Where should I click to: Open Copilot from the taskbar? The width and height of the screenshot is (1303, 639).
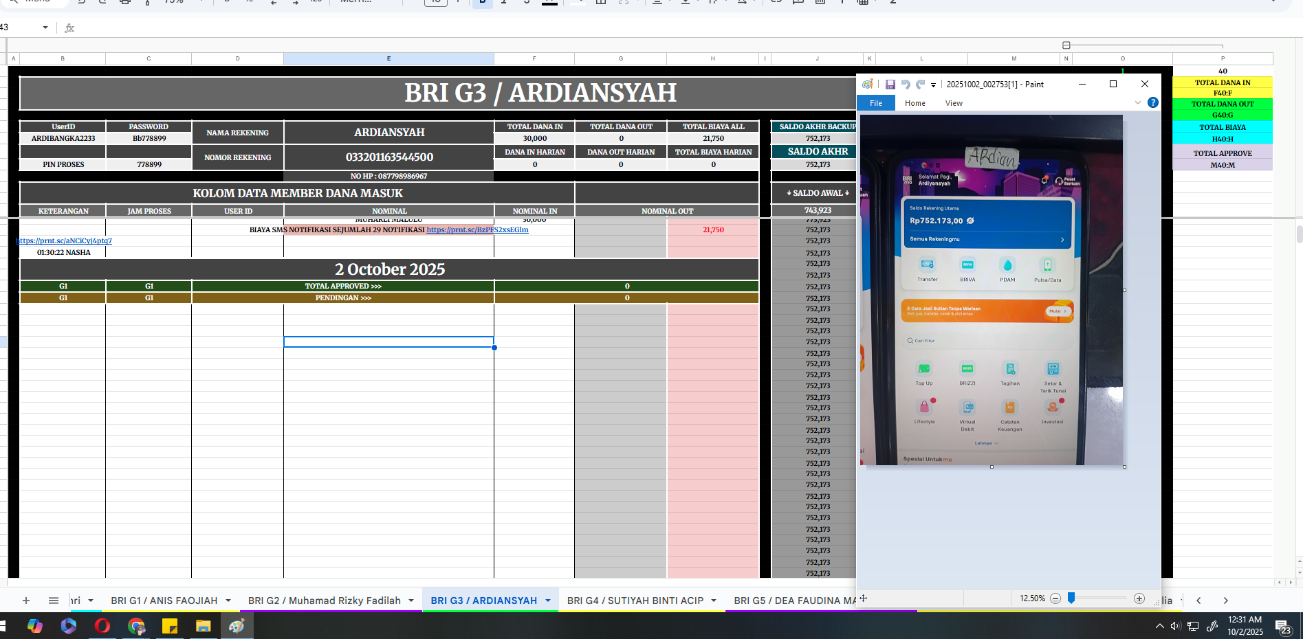point(35,626)
